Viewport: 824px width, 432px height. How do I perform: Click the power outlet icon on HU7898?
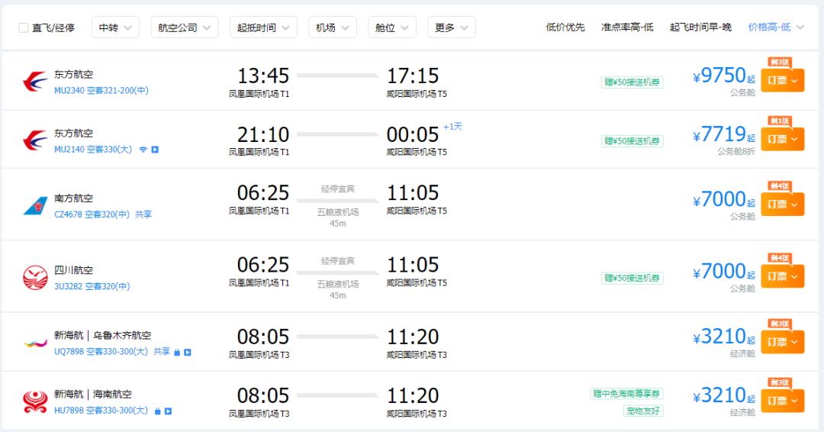pyautogui.click(x=158, y=411)
